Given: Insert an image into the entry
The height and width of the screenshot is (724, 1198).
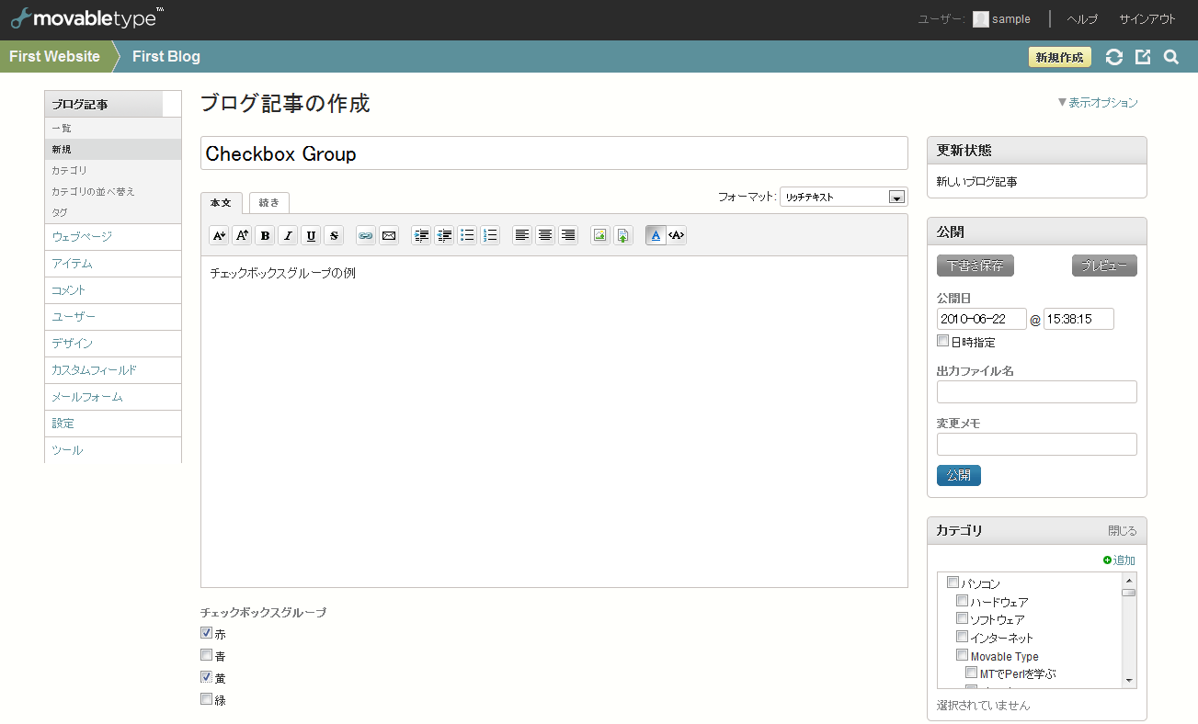Looking at the screenshot, I should point(600,235).
